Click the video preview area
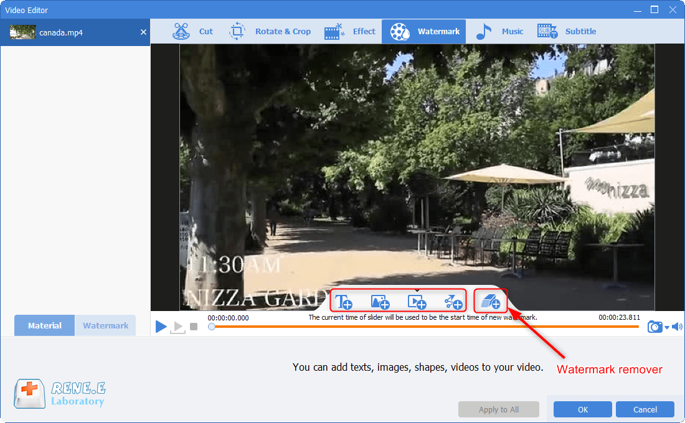This screenshot has width=685, height=423. point(417,177)
